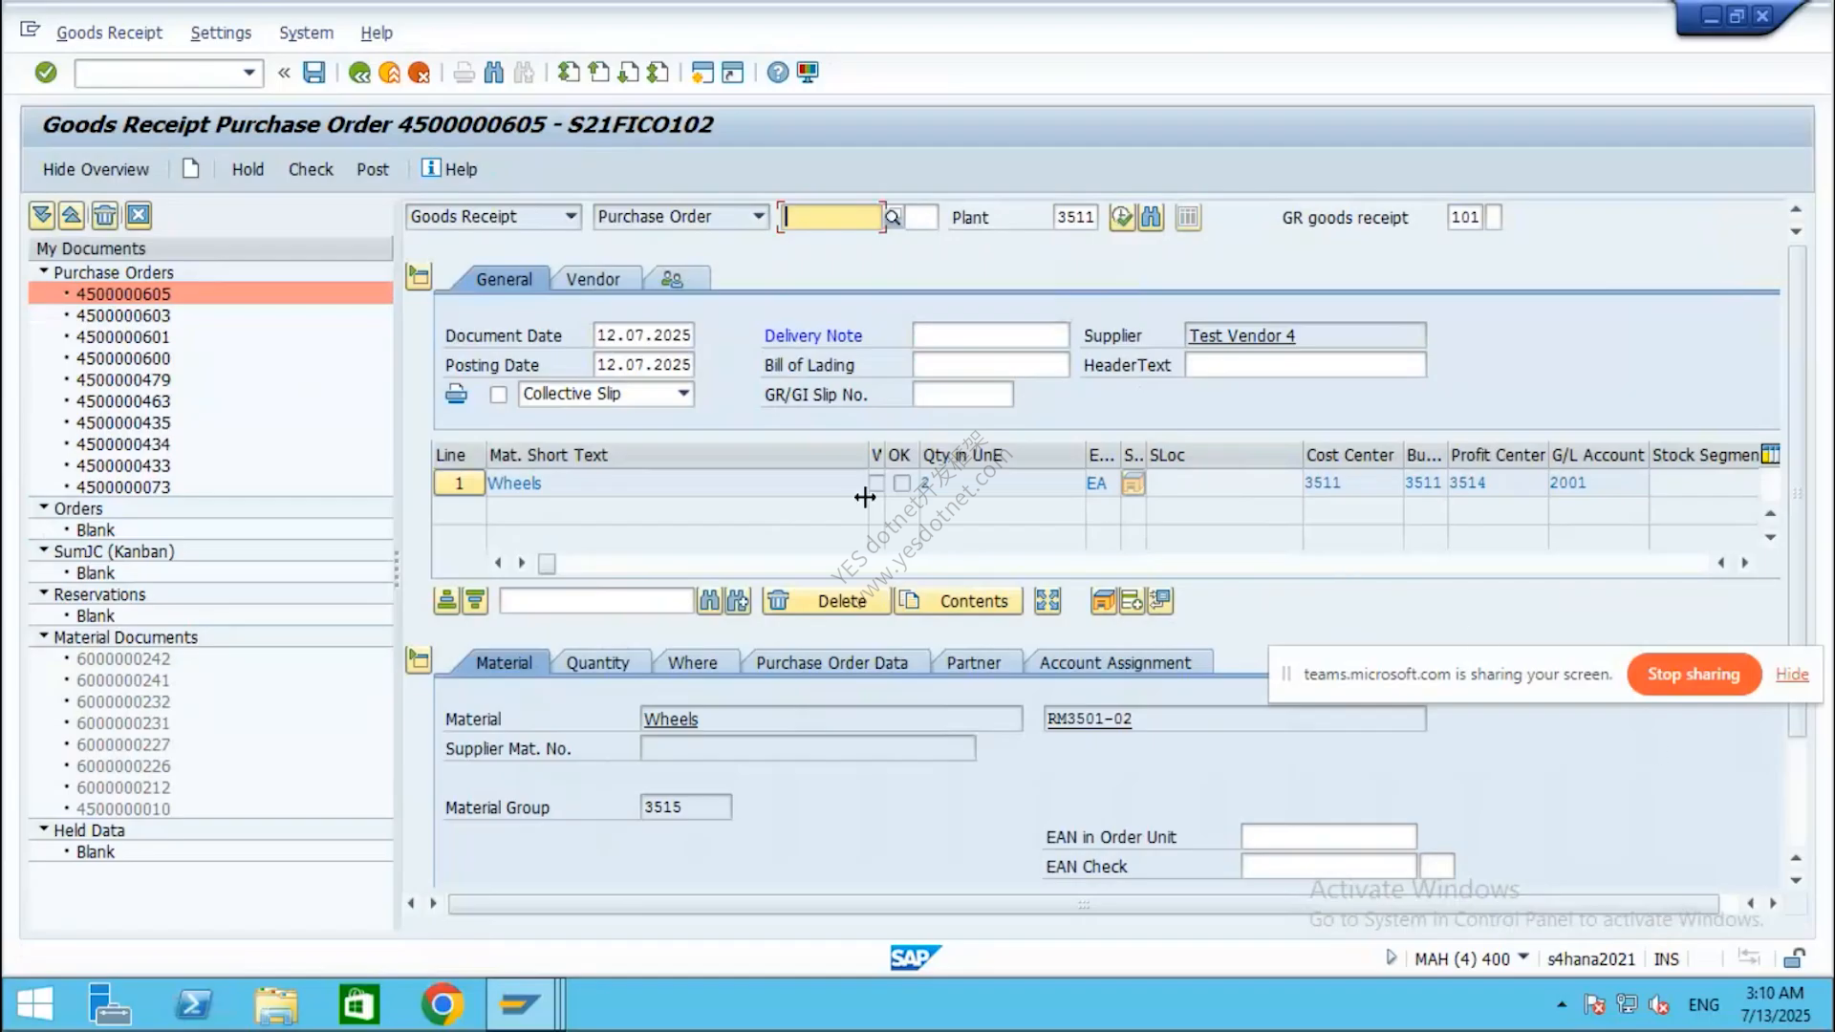Tick the V checkbox in Wheels row

pyautogui.click(x=876, y=484)
